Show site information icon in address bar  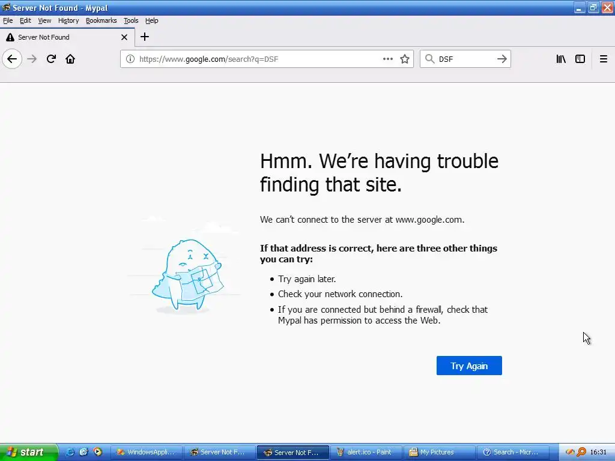tap(130, 59)
